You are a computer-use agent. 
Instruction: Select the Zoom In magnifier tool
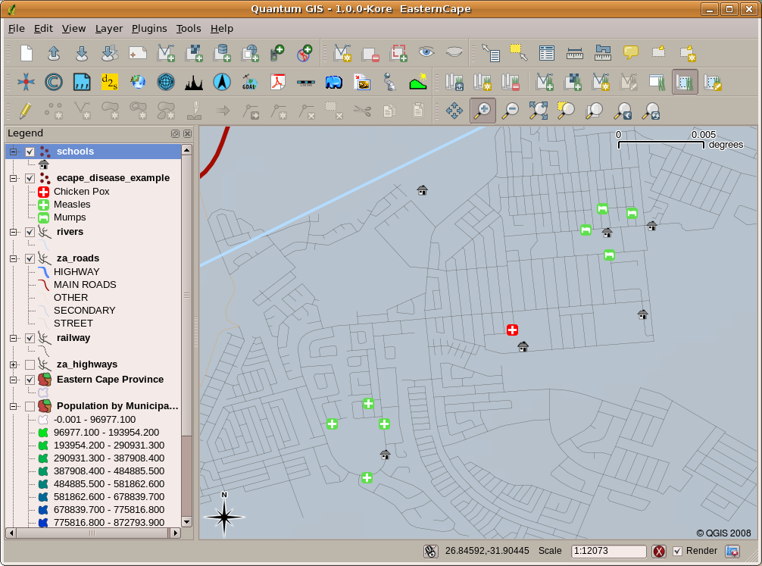point(483,111)
